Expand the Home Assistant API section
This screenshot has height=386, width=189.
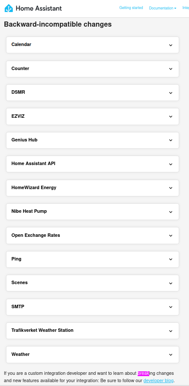point(92,164)
